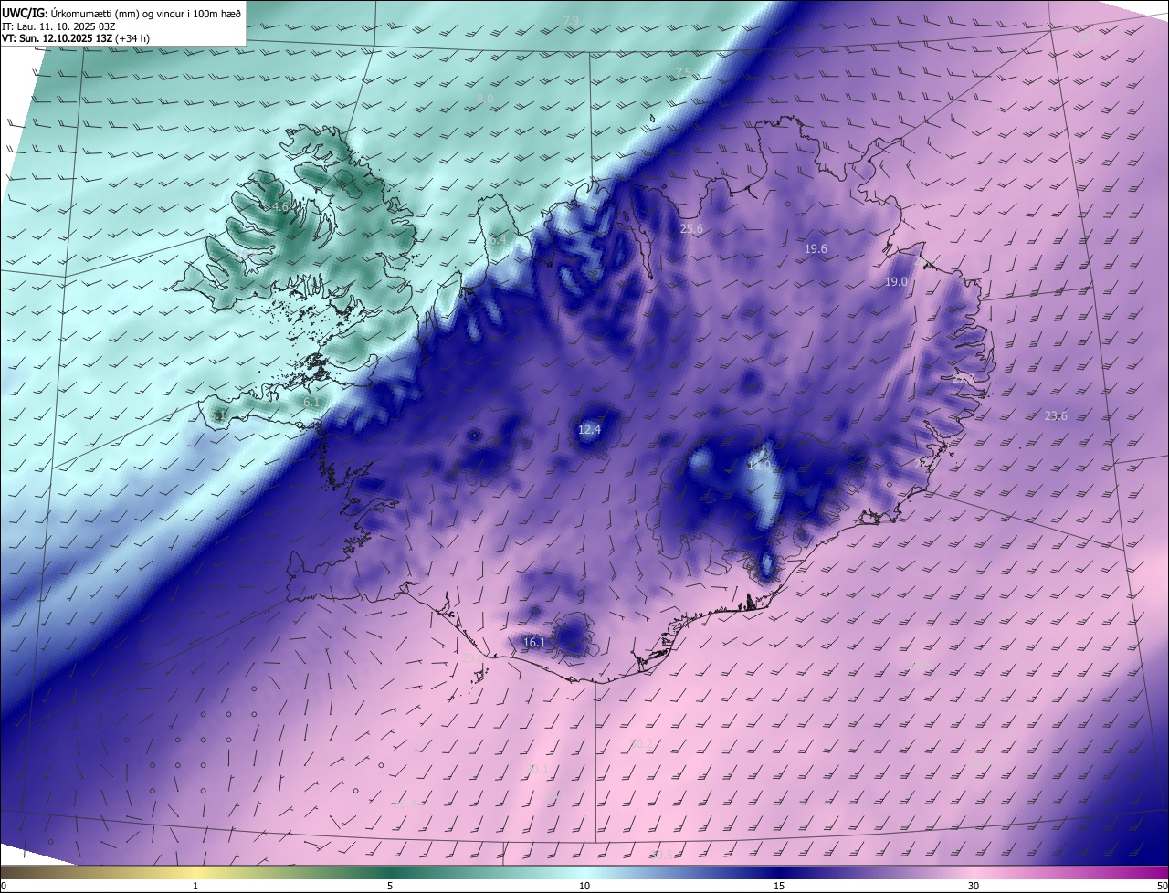The width and height of the screenshot is (1169, 893).
Task: Click the 23.6 value on the map
Action: 1056,415
